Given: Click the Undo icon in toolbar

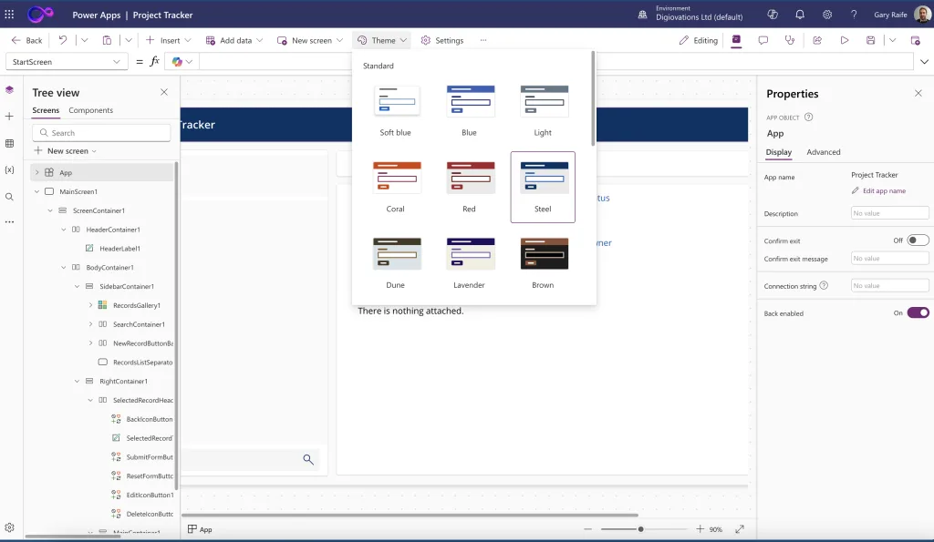Looking at the screenshot, I should pos(63,40).
